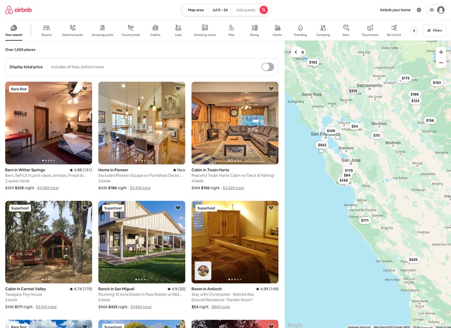Click the $552 map price marker
Image resolution: width=451 pixels, height=328 pixels.
[322, 145]
